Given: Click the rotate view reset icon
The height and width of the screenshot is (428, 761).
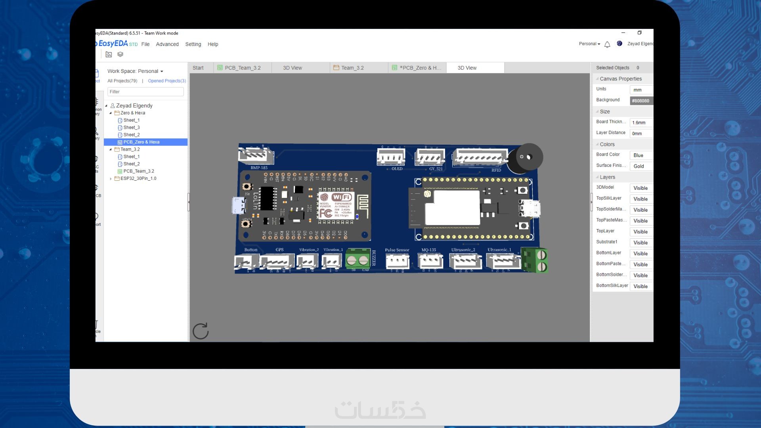Looking at the screenshot, I should click(201, 331).
